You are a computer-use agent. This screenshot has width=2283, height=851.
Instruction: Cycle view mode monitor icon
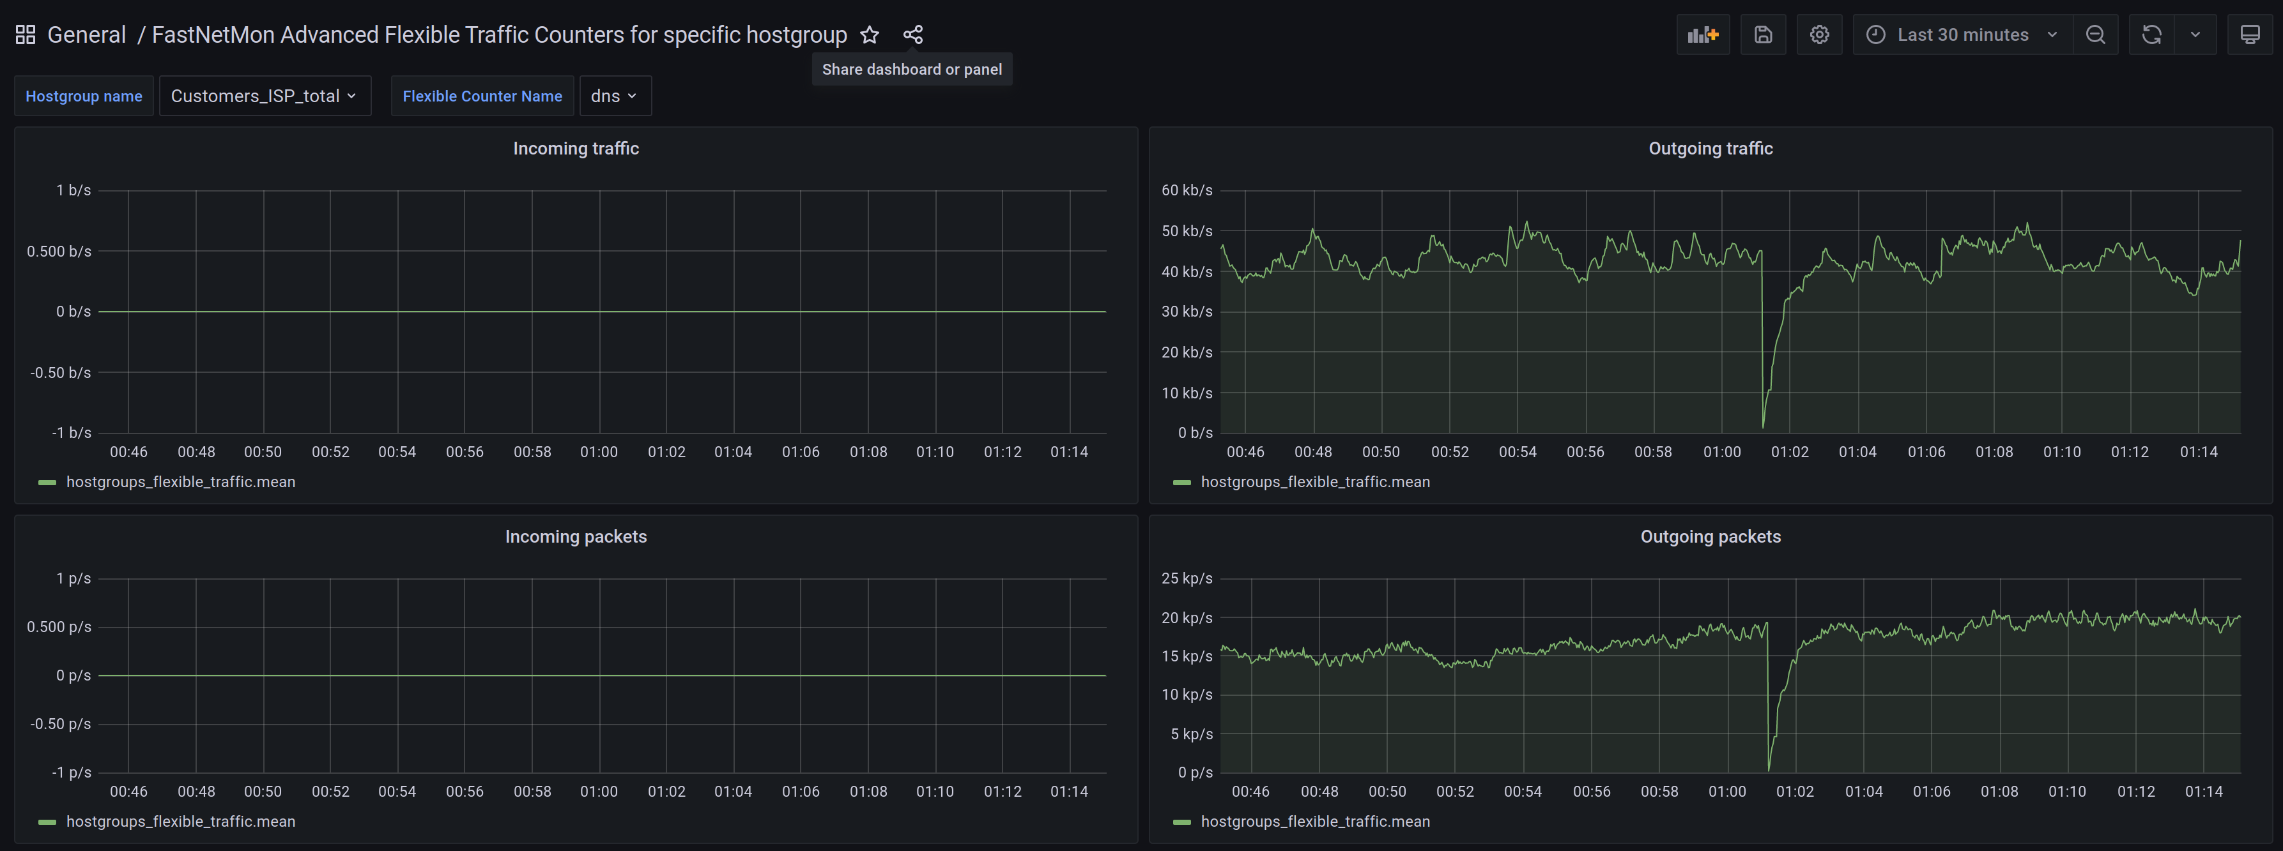[2249, 34]
